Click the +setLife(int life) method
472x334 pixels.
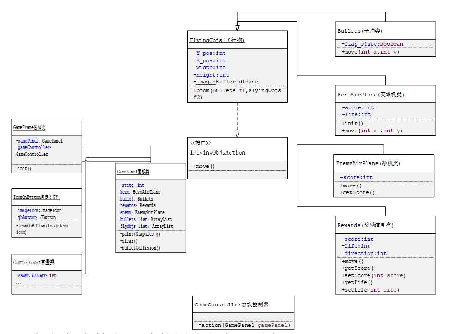[x=370, y=290]
